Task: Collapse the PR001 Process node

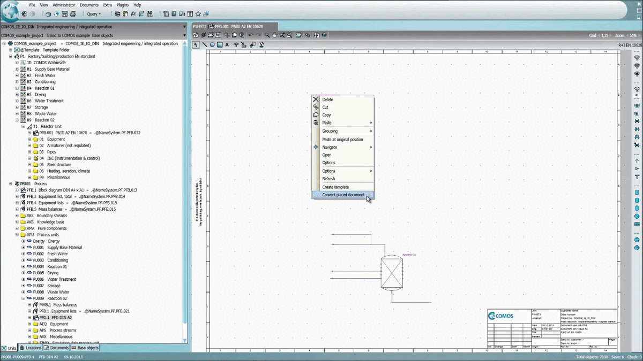Action: (x=11, y=183)
